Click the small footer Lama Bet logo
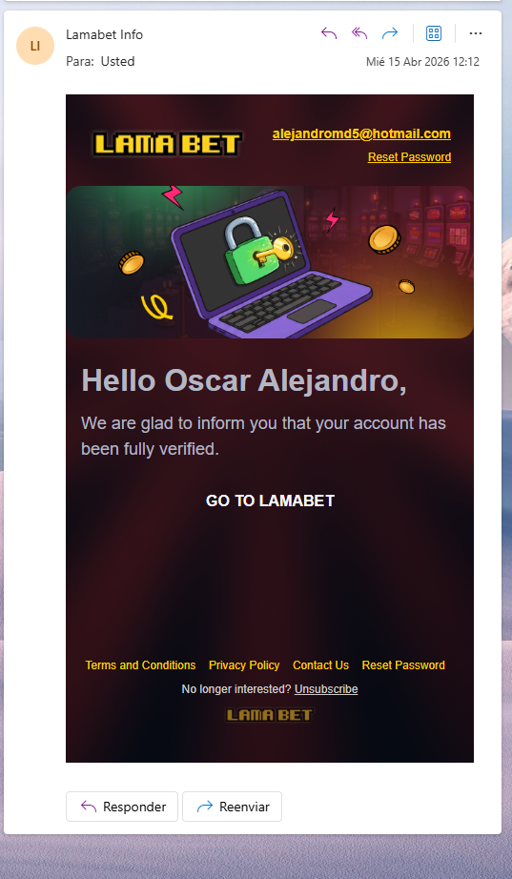 (270, 715)
